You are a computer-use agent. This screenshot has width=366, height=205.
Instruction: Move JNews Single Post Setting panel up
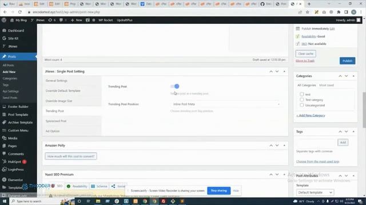(271, 72)
